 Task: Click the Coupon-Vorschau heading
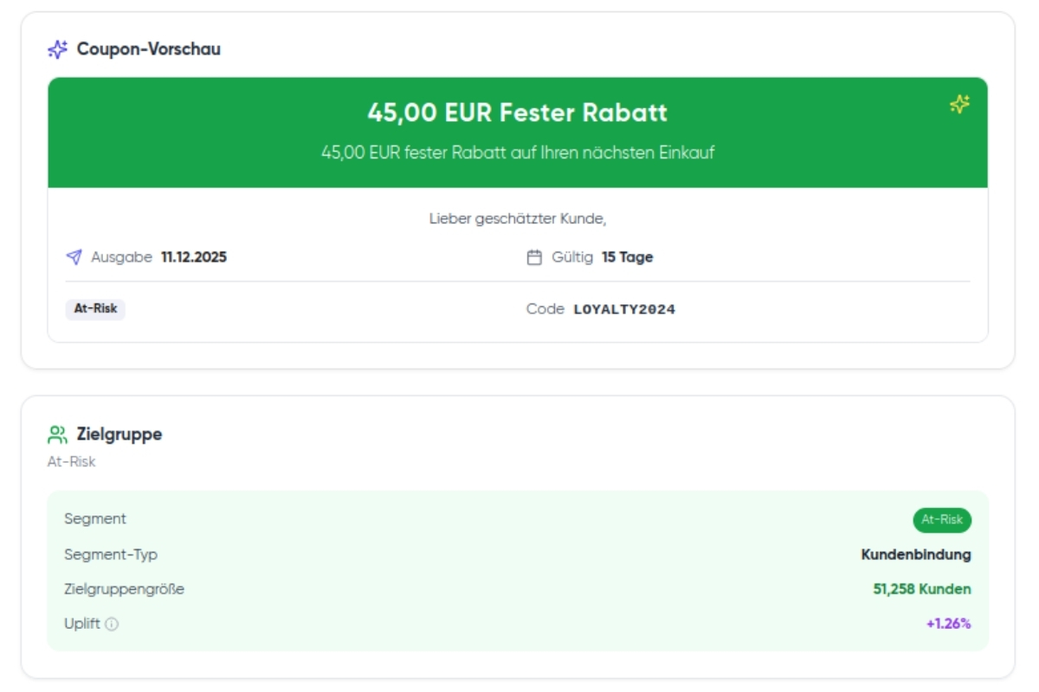pyautogui.click(x=149, y=49)
